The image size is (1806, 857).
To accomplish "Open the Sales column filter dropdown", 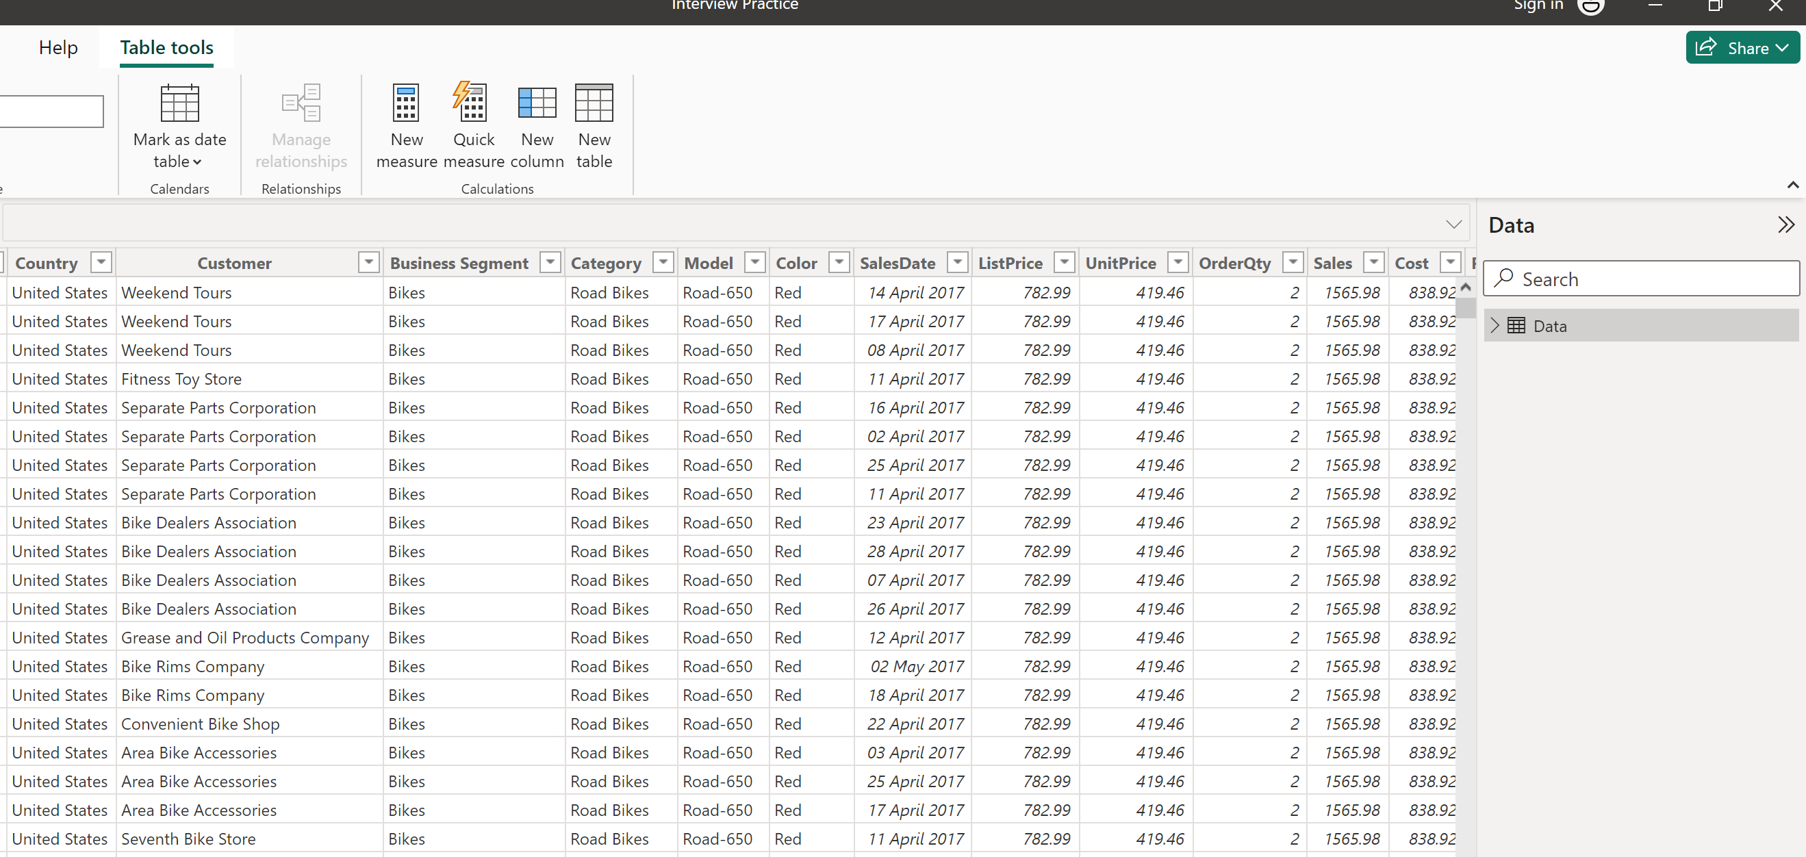I will point(1374,262).
